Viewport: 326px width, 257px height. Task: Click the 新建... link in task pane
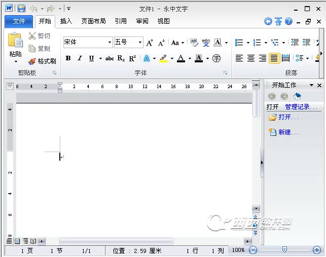coord(288,132)
